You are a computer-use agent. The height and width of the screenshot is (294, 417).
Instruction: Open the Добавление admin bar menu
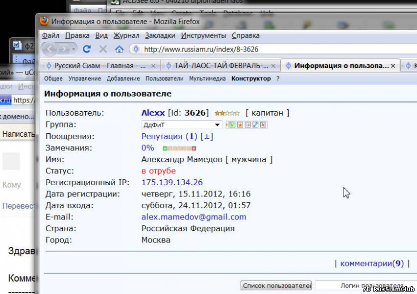[x=123, y=79]
